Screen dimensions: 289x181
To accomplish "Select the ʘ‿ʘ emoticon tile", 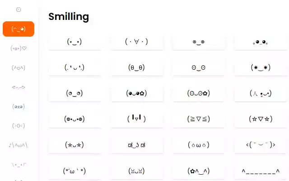I will point(199,68).
